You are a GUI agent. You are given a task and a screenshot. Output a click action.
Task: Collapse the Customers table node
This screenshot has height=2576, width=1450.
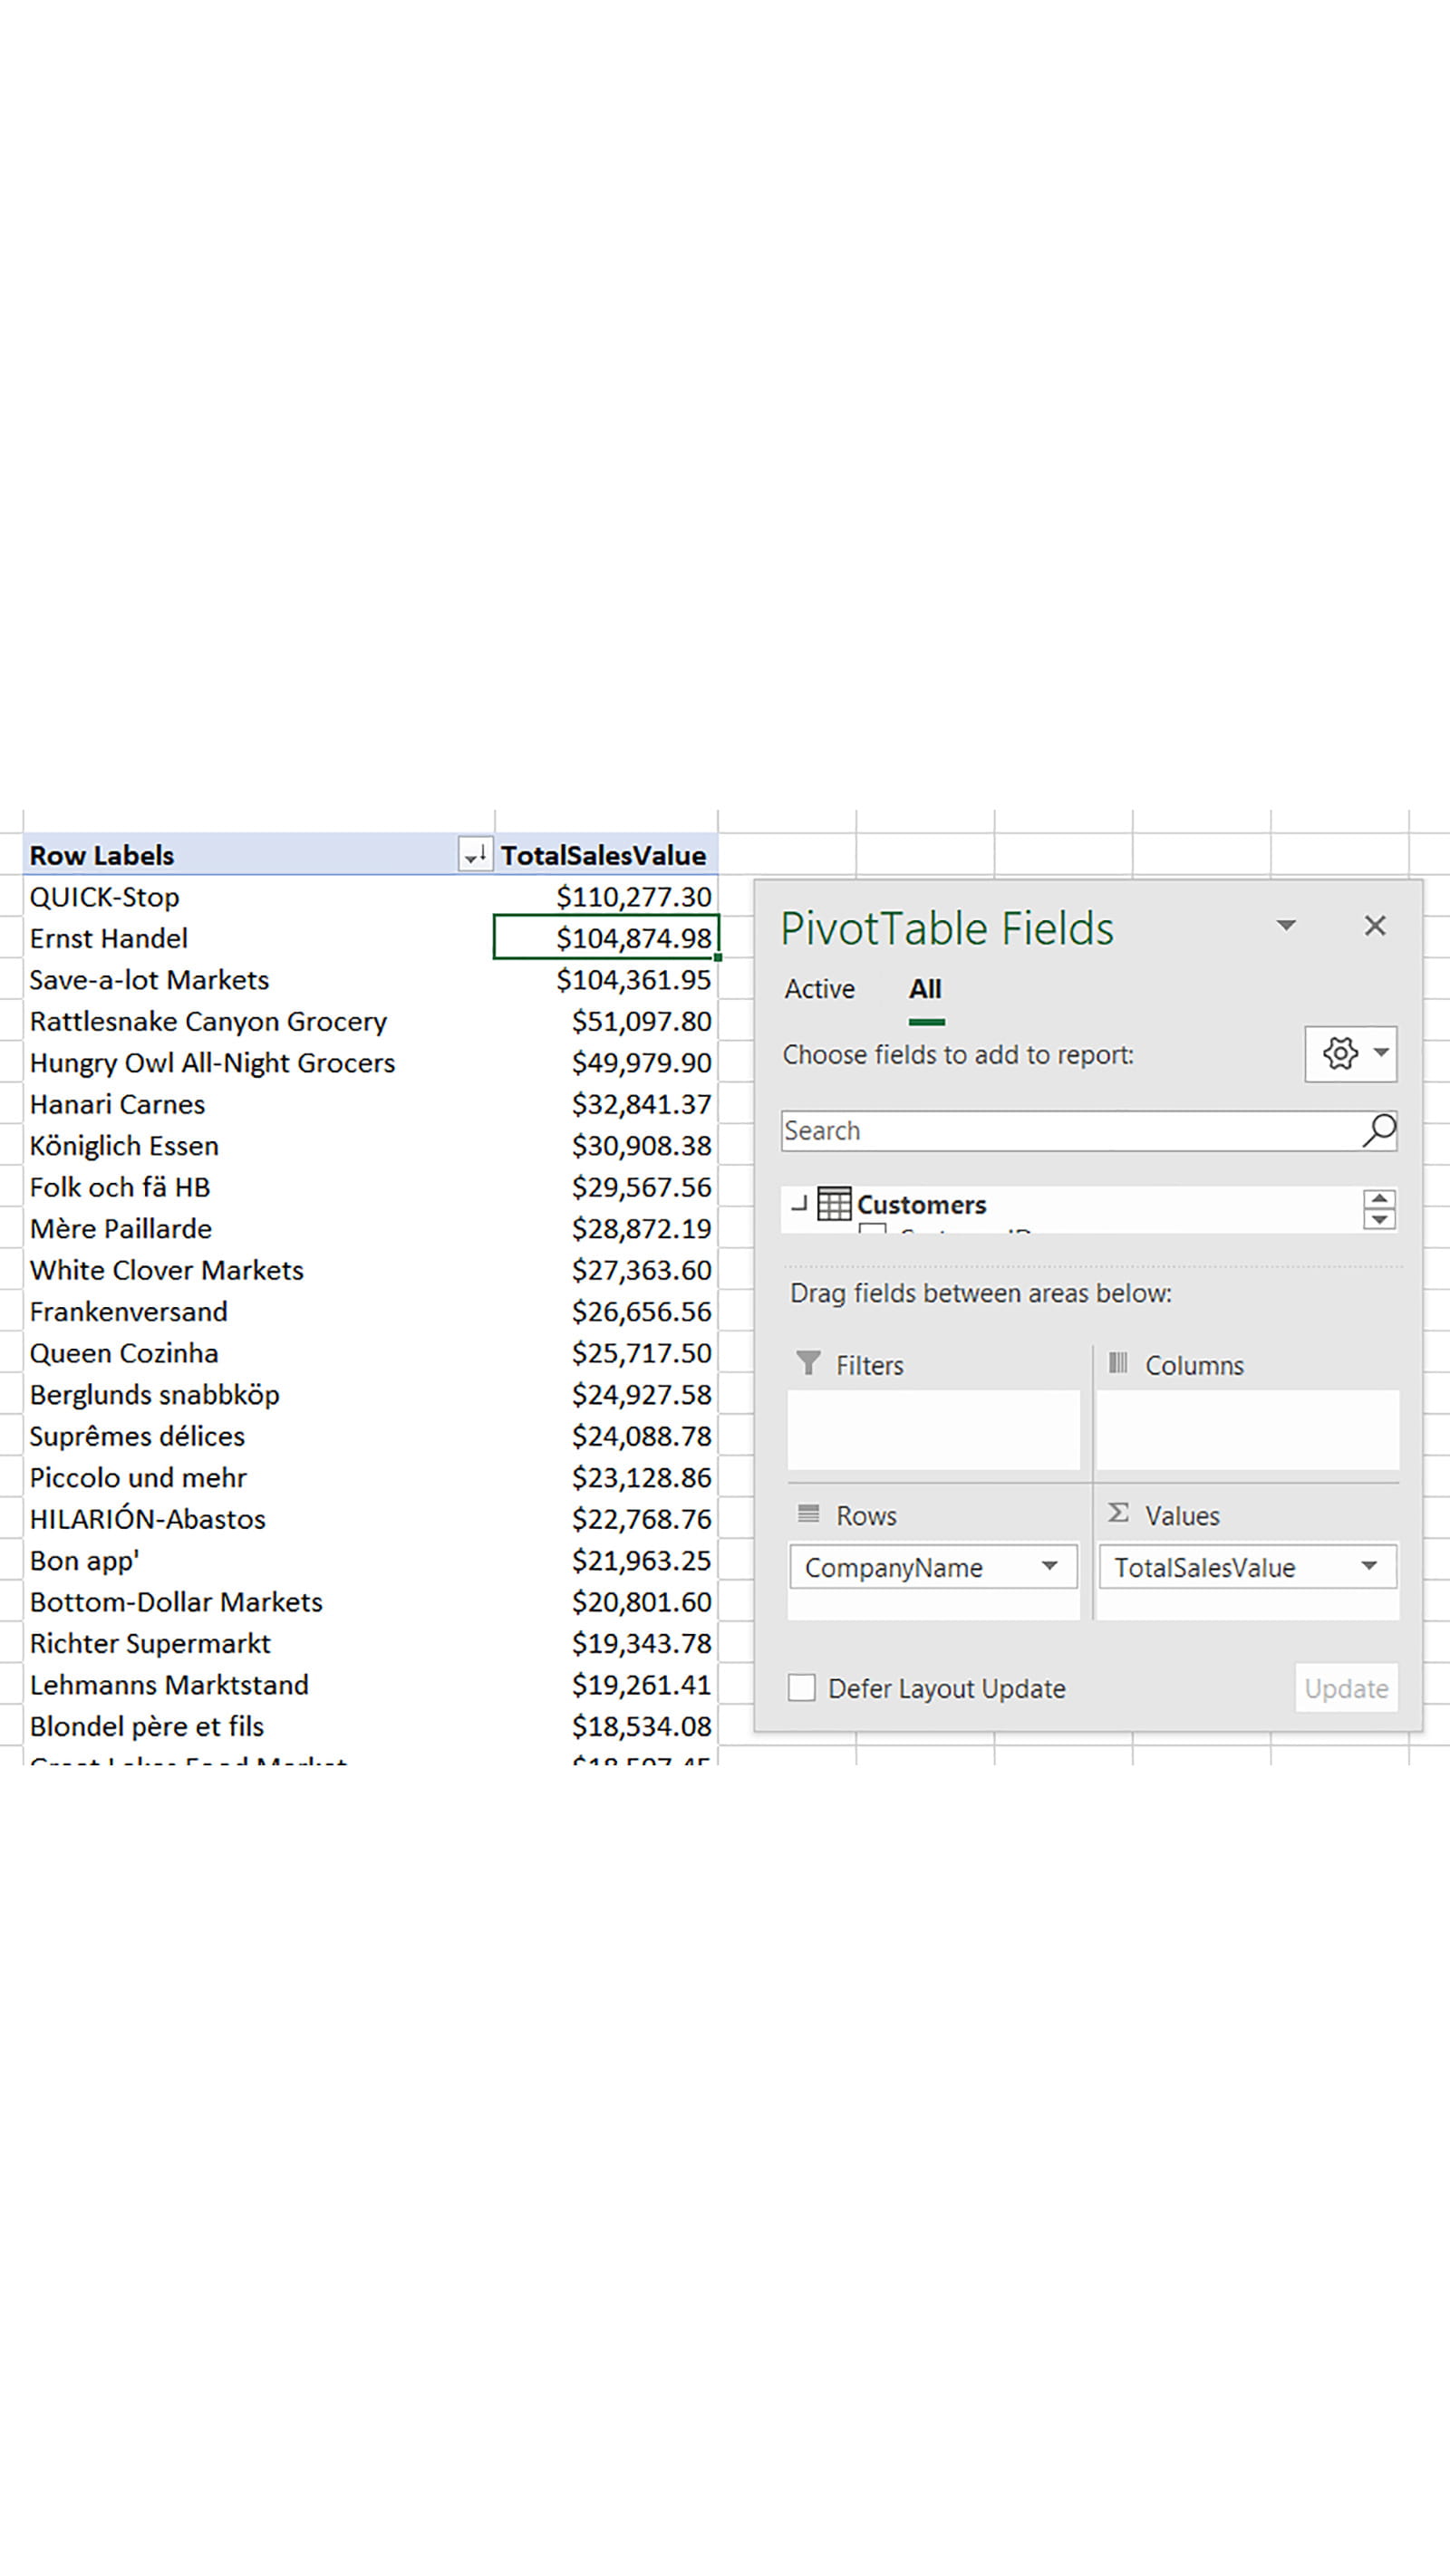tap(798, 1204)
